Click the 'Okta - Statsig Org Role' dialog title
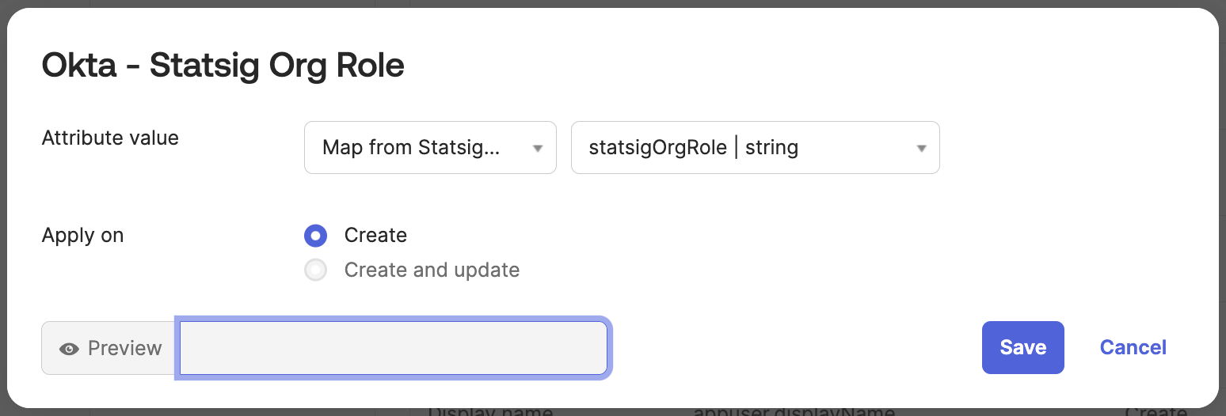The width and height of the screenshot is (1226, 416). click(x=223, y=66)
